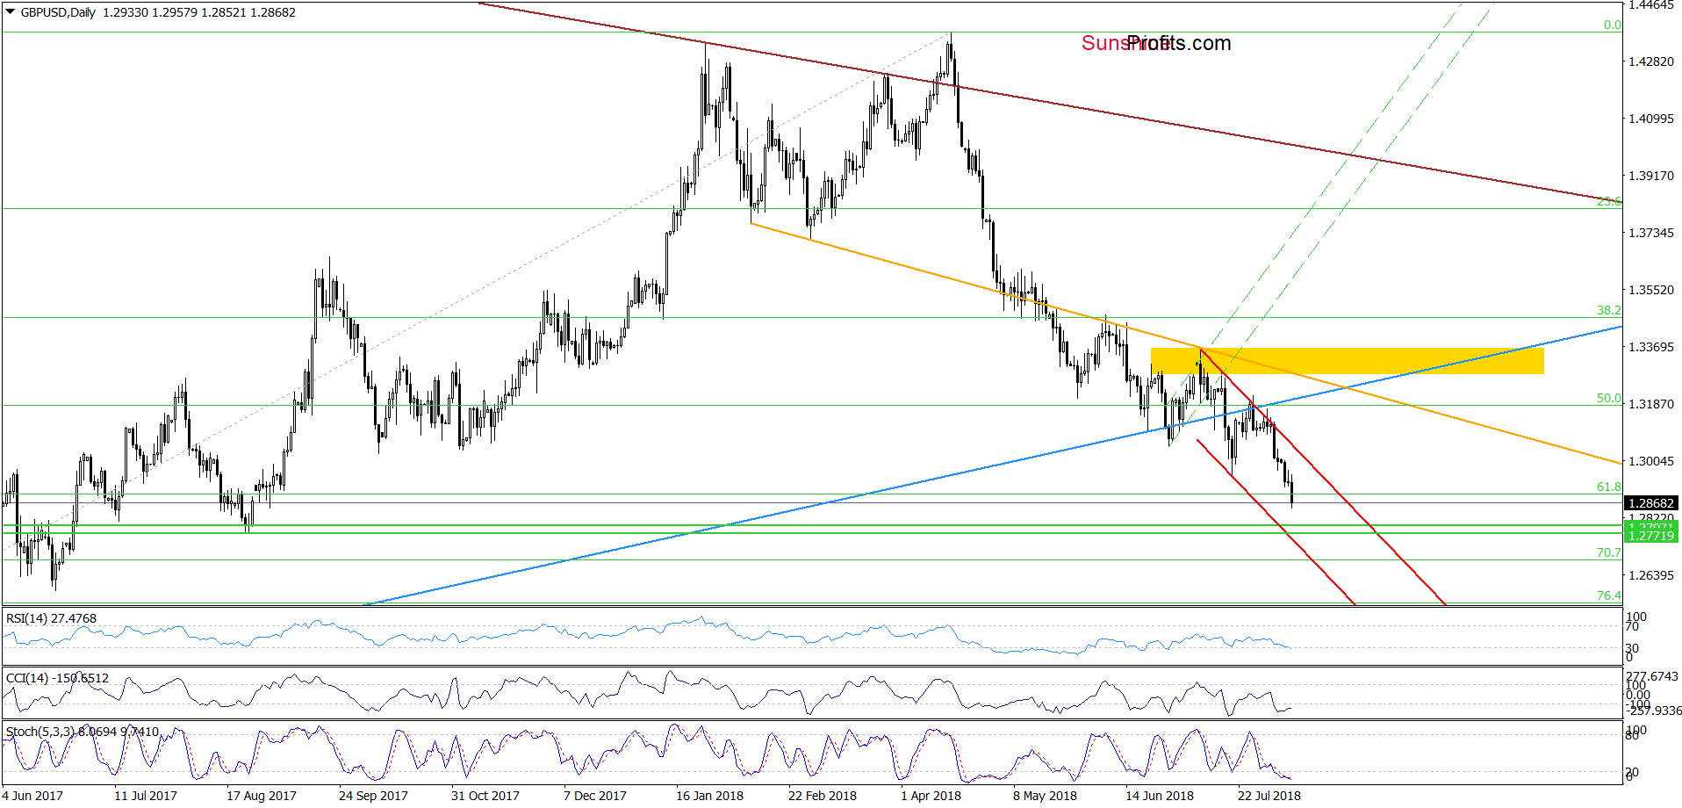Viewport: 1682px width, 808px height.
Task: Click the 1.39170 price axis value
Action: click(x=1651, y=176)
